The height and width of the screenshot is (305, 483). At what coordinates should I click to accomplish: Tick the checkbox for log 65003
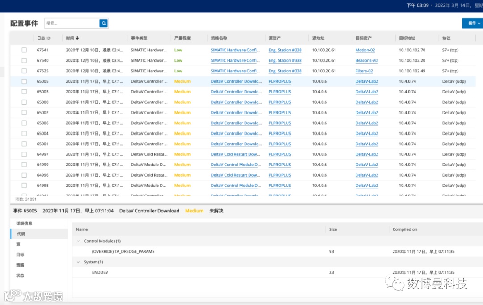pyautogui.click(x=24, y=92)
